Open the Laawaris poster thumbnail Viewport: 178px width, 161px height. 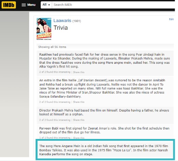pyautogui.click(x=44, y=29)
